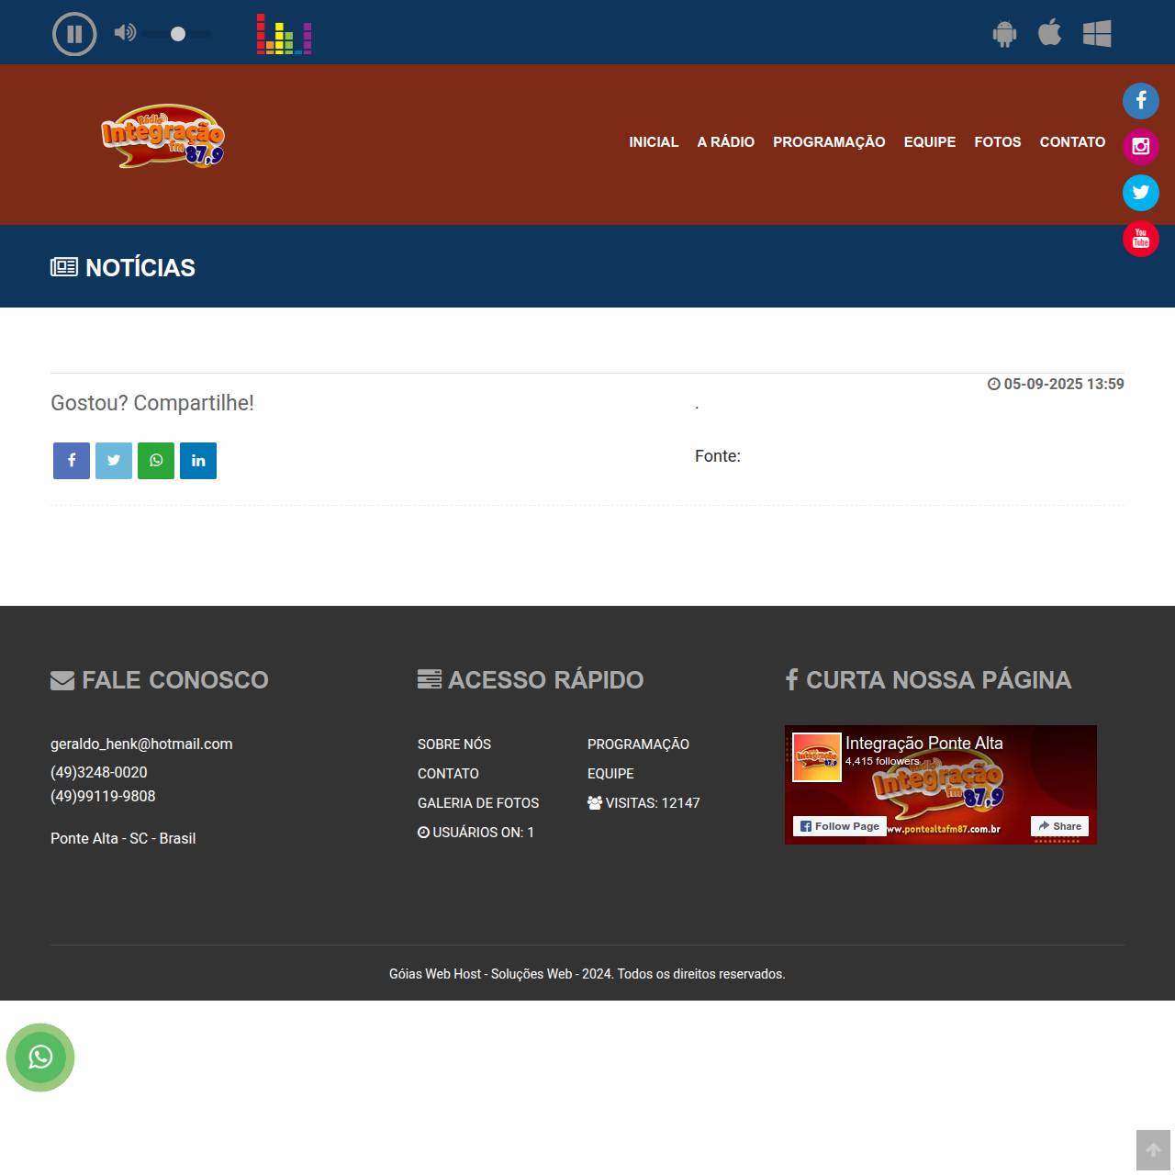Open the Windows app download icon

[x=1097, y=34]
